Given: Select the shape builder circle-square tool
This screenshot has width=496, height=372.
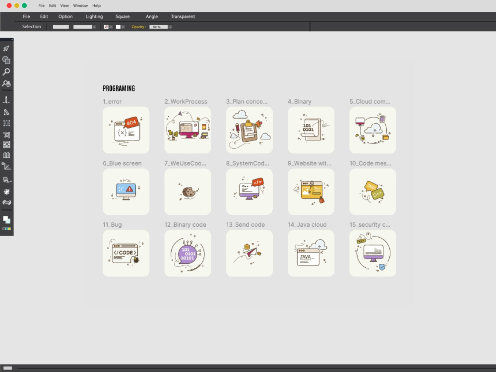Looking at the screenshot, I should point(6,60).
